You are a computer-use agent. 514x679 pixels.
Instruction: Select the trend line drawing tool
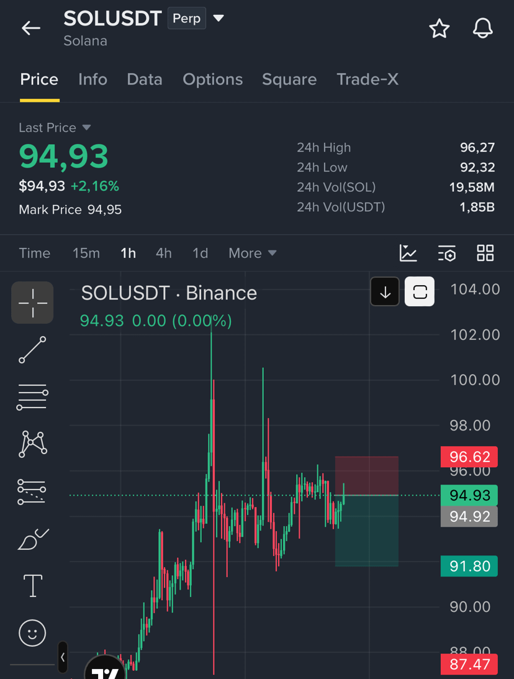click(32, 350)
